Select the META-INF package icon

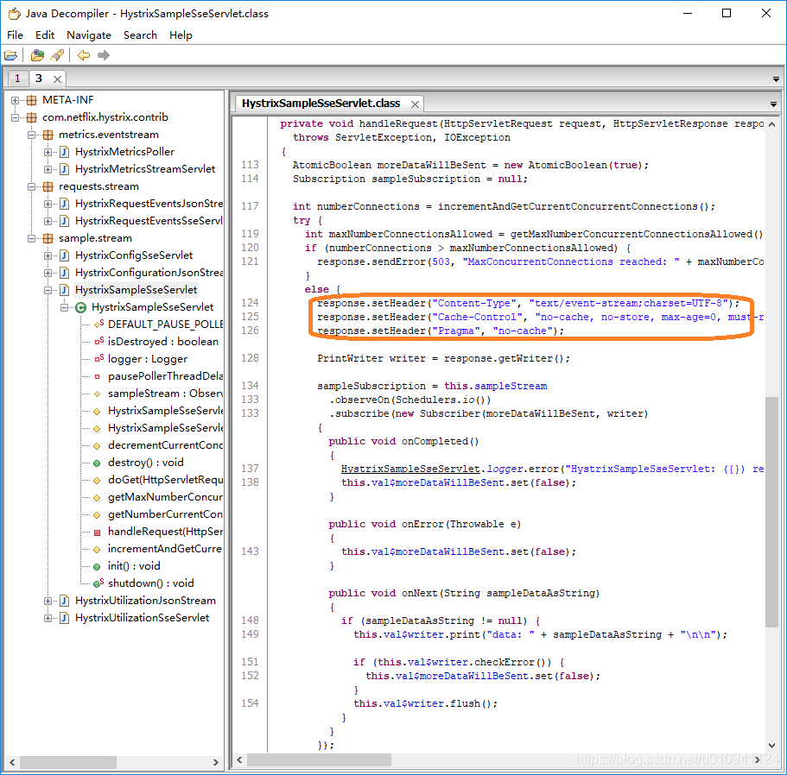point(32,100)
